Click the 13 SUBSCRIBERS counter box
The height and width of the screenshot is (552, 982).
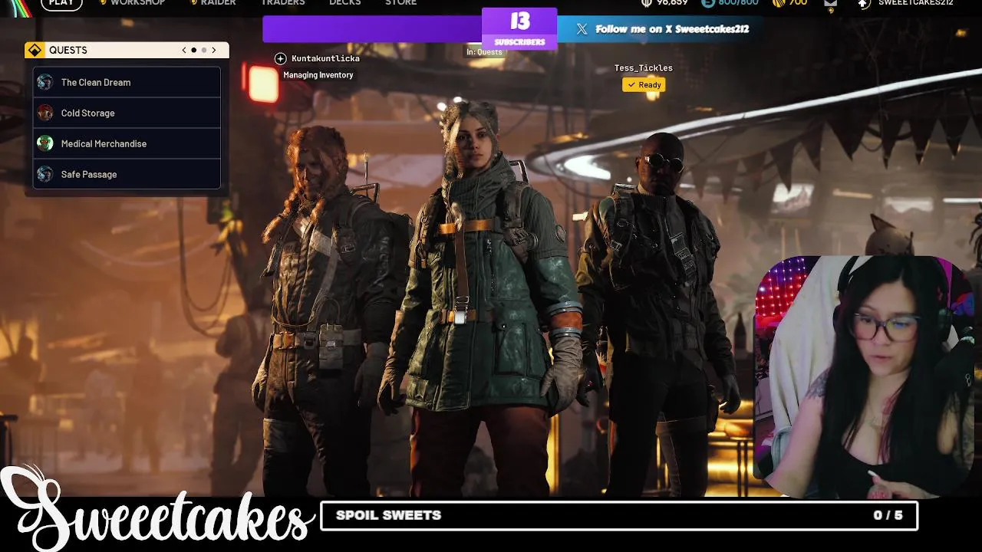[519, 28]
